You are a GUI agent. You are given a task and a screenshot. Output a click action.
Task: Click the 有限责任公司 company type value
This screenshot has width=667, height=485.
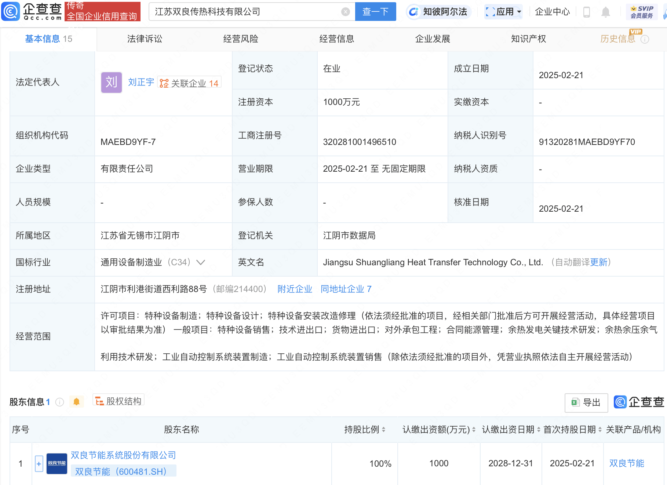127,169
